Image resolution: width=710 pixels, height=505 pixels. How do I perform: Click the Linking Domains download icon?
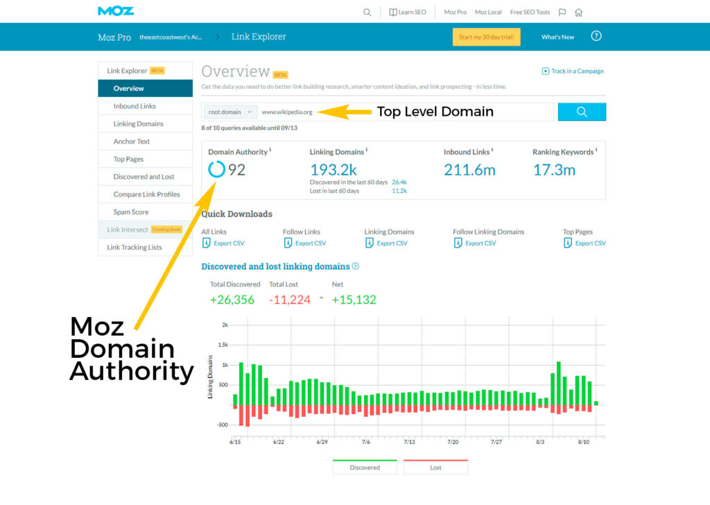tap(370, 243)
